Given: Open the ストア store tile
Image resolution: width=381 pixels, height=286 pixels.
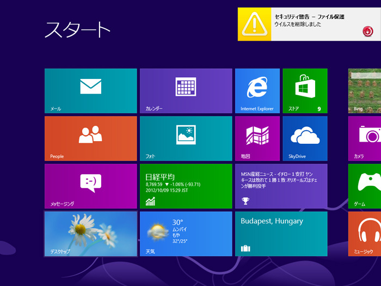Looking at the screenshot, I should click(305, 91).
